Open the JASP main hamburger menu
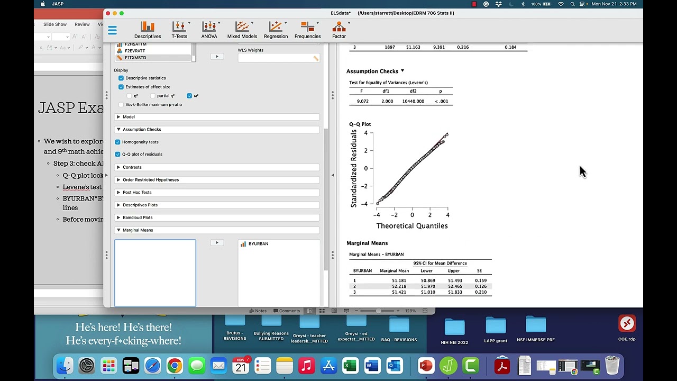Viewport: 677px width, 381px height. click(112, 30)
